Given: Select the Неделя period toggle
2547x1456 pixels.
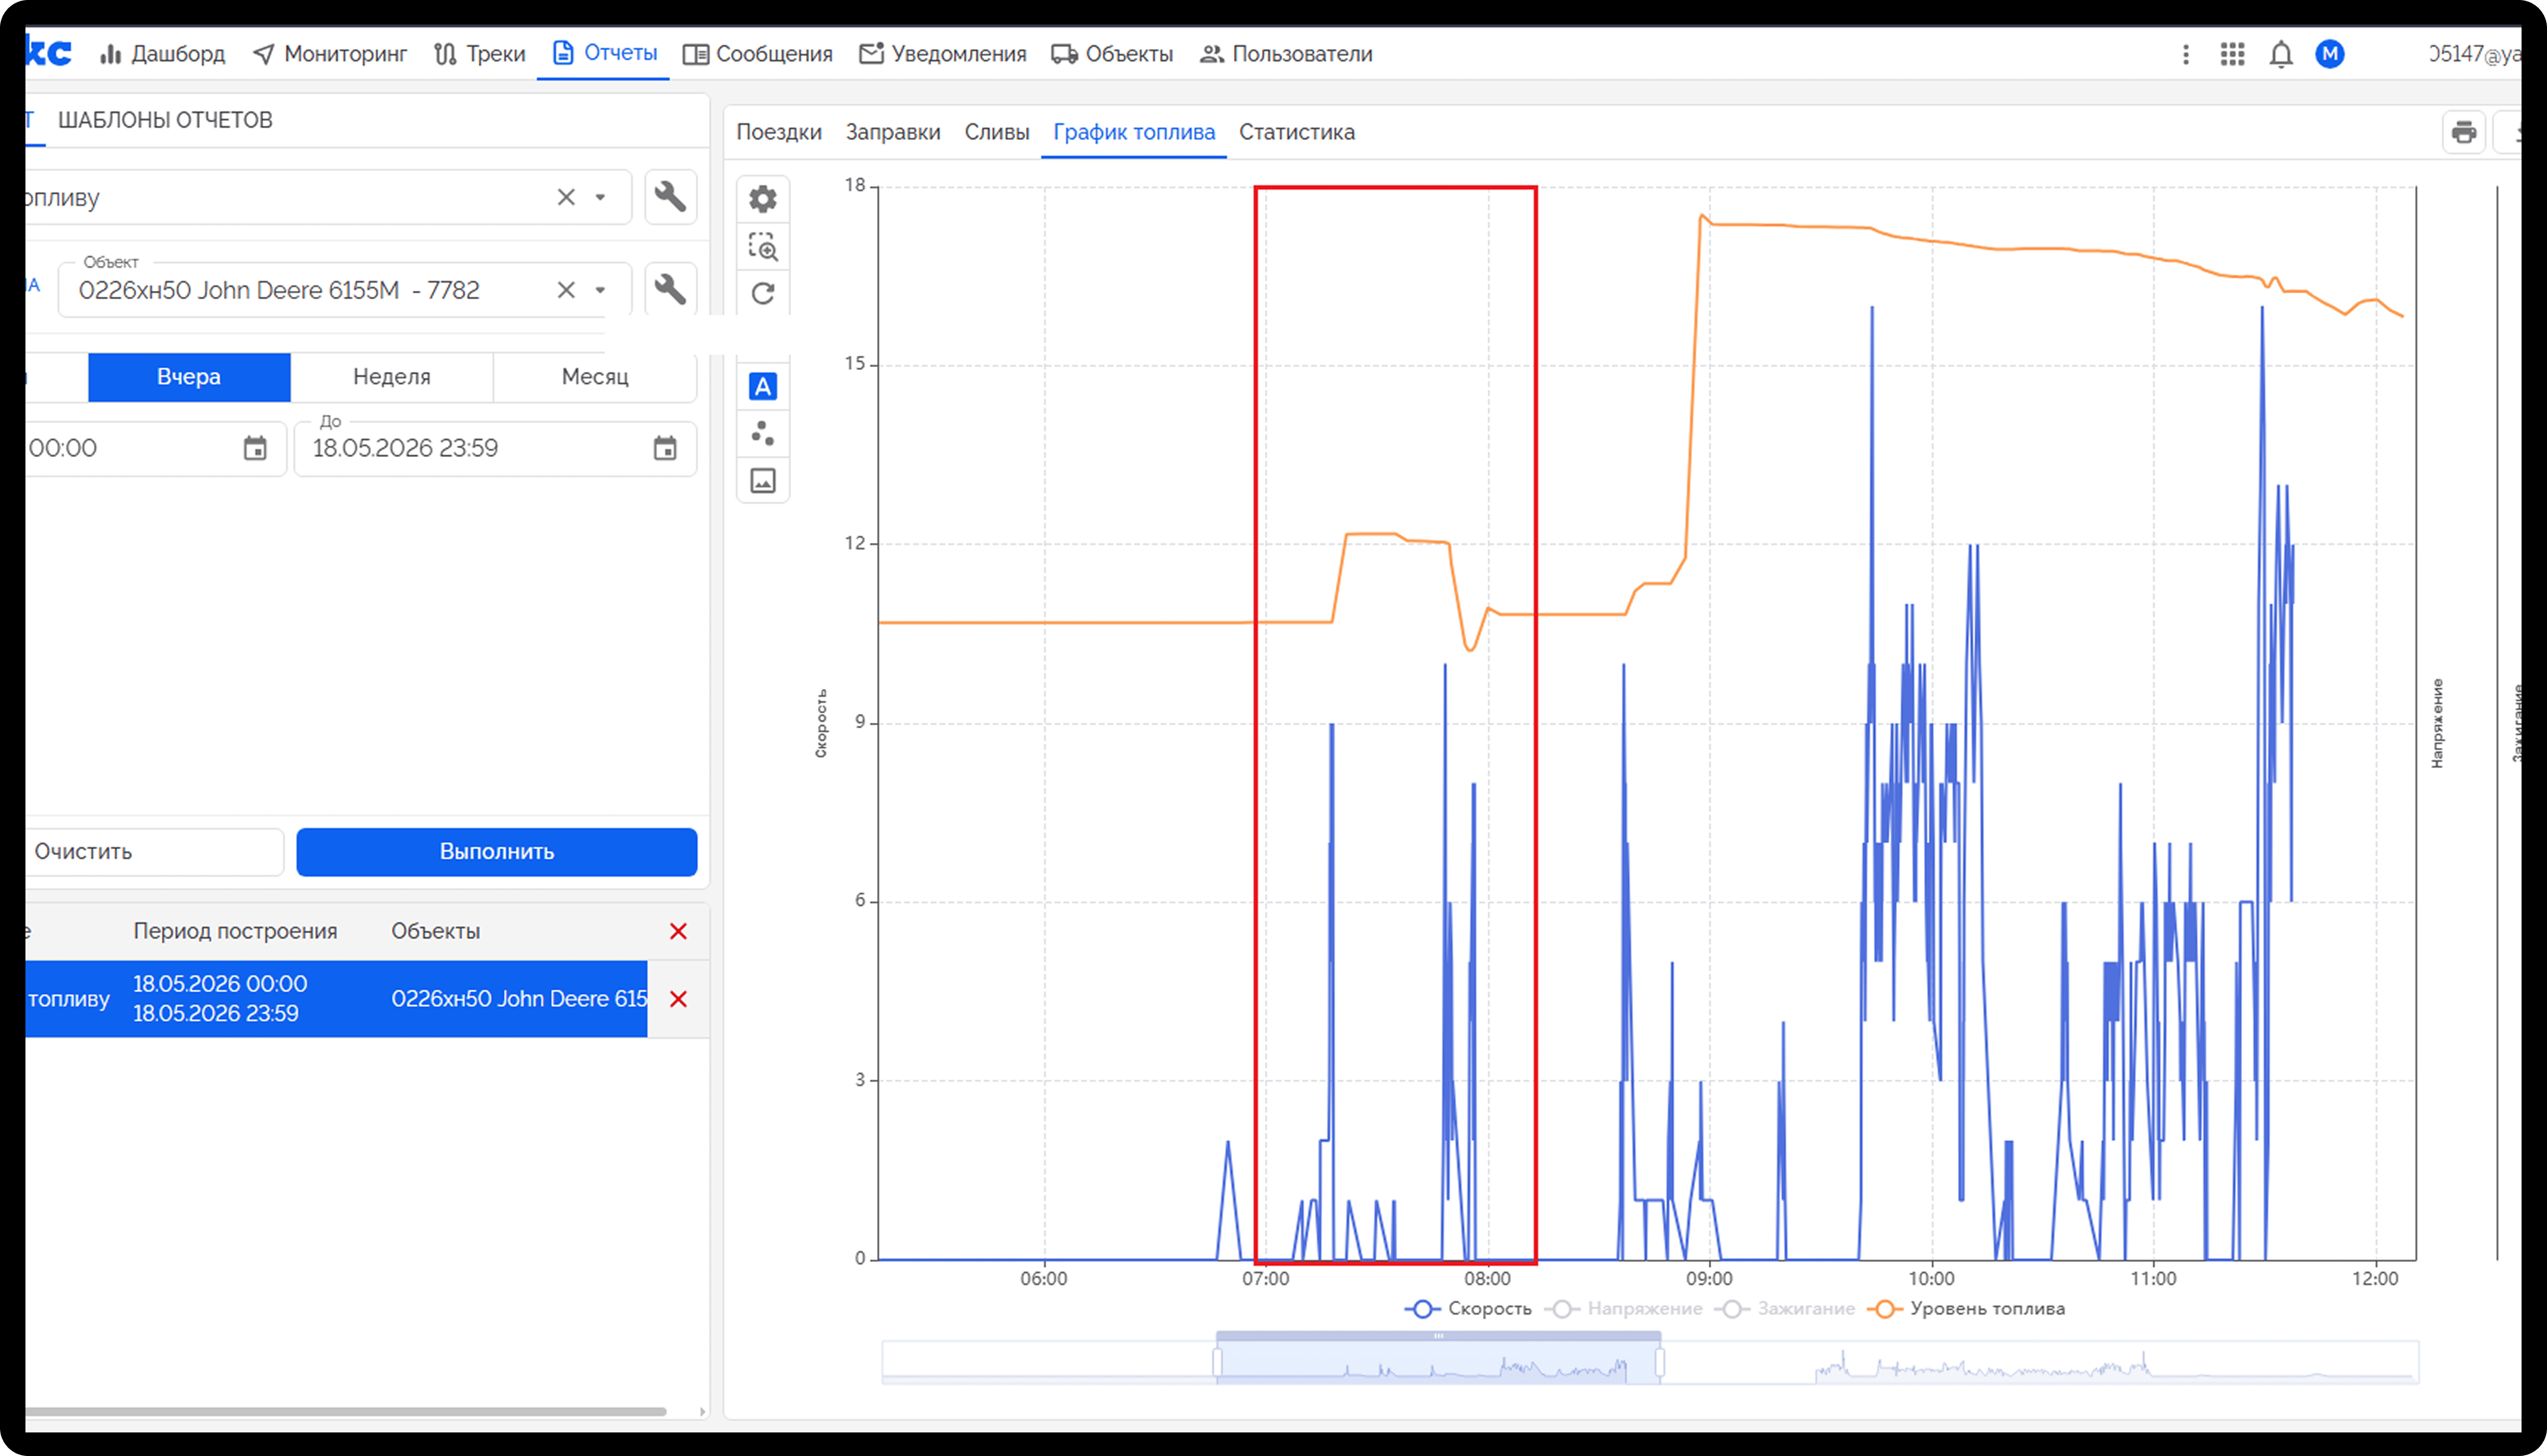Looking at the screenshot, I should point(392,377).
